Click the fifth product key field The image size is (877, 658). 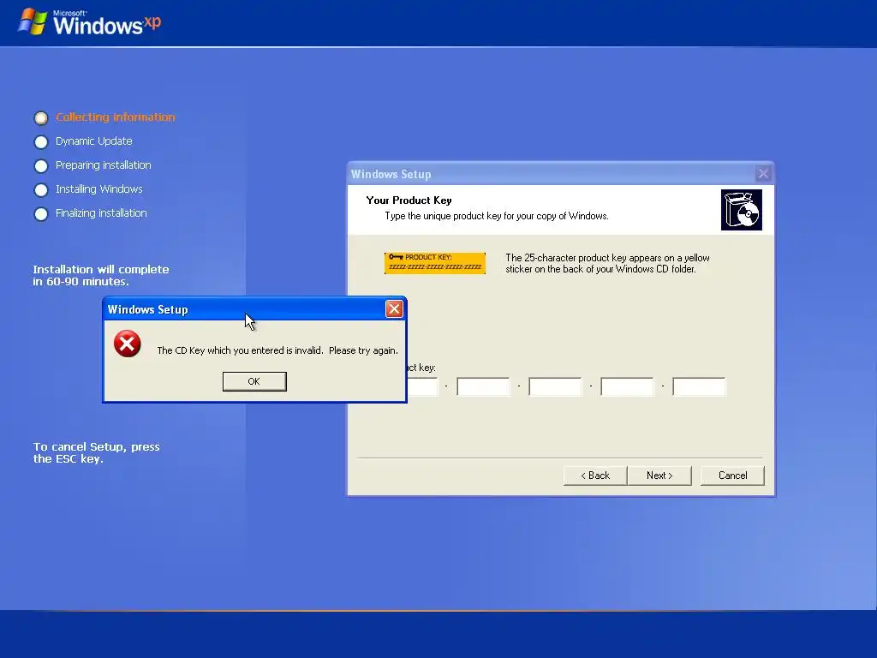click(699, 386)
